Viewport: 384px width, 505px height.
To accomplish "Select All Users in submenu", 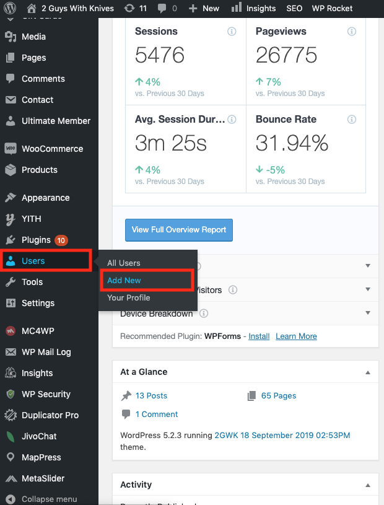I will click(124, 263).
